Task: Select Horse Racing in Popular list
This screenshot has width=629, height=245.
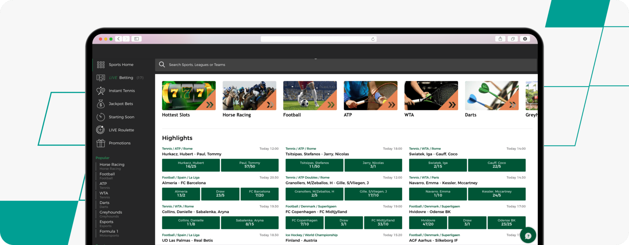Action: (x=112, y=164)
